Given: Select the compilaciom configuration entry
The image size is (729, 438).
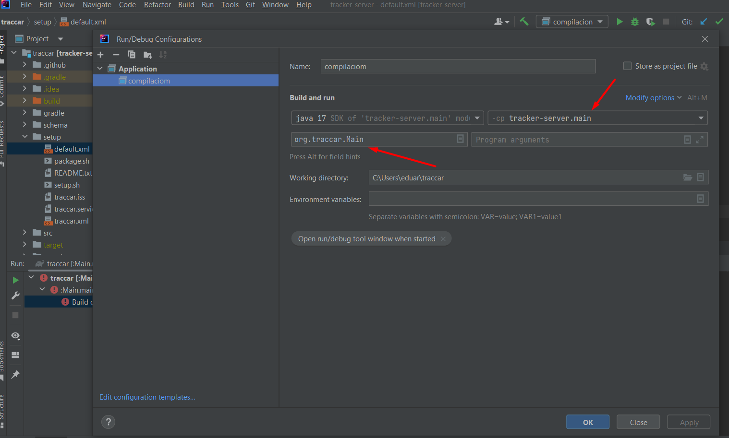Looking at the screenshot, I should coord(185,81).
